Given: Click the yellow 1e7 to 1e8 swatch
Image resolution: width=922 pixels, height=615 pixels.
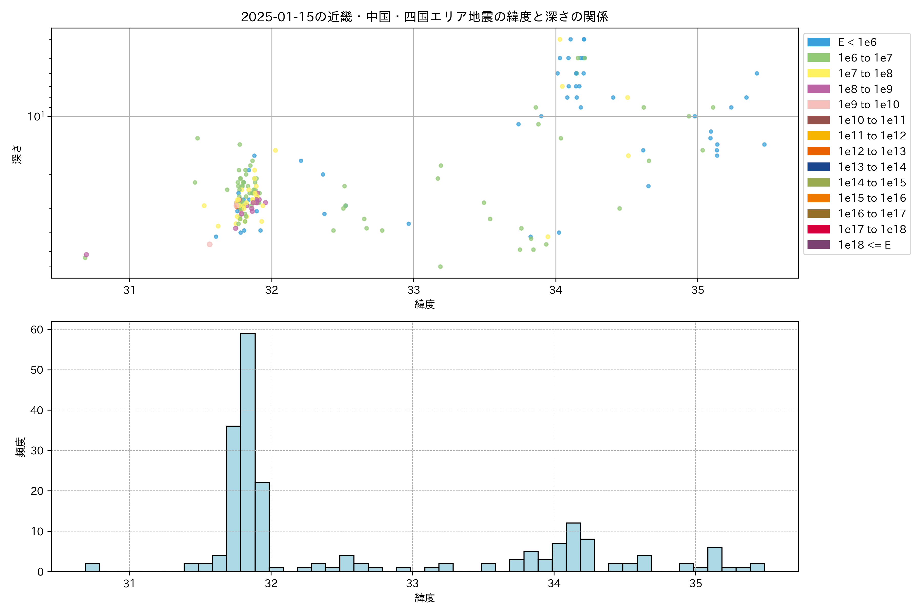Looking at the screenshot, I should (x=818, y=73).
